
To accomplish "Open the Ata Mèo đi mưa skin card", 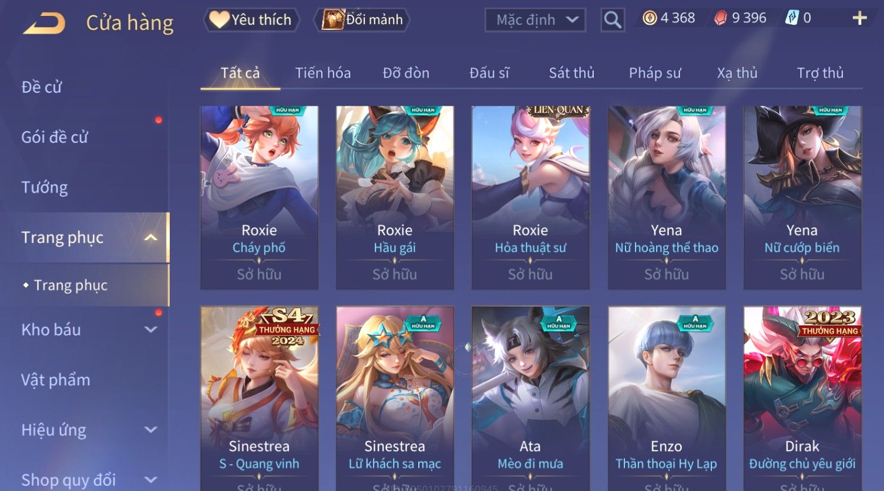I will (x=530, y=398).
